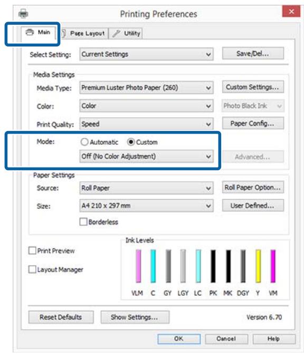Expand the paper Source dropdown
The image size is (304, 354).
[x=146, y=188]
